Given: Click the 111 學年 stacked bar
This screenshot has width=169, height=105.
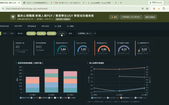Looking at the screenshot, I should click(x=32, y=85).
